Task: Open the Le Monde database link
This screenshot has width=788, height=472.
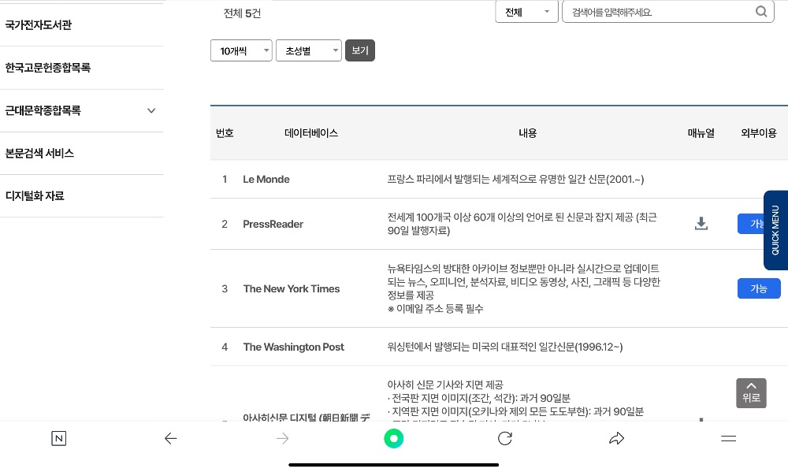Action: (266, 180)
